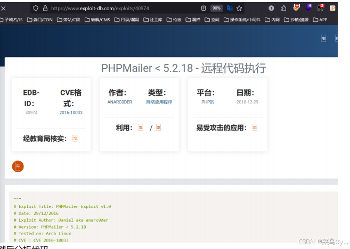Open the APP bookmark folder
The width and height of the screenshot is (350, 249).
[x=320, y=20]
